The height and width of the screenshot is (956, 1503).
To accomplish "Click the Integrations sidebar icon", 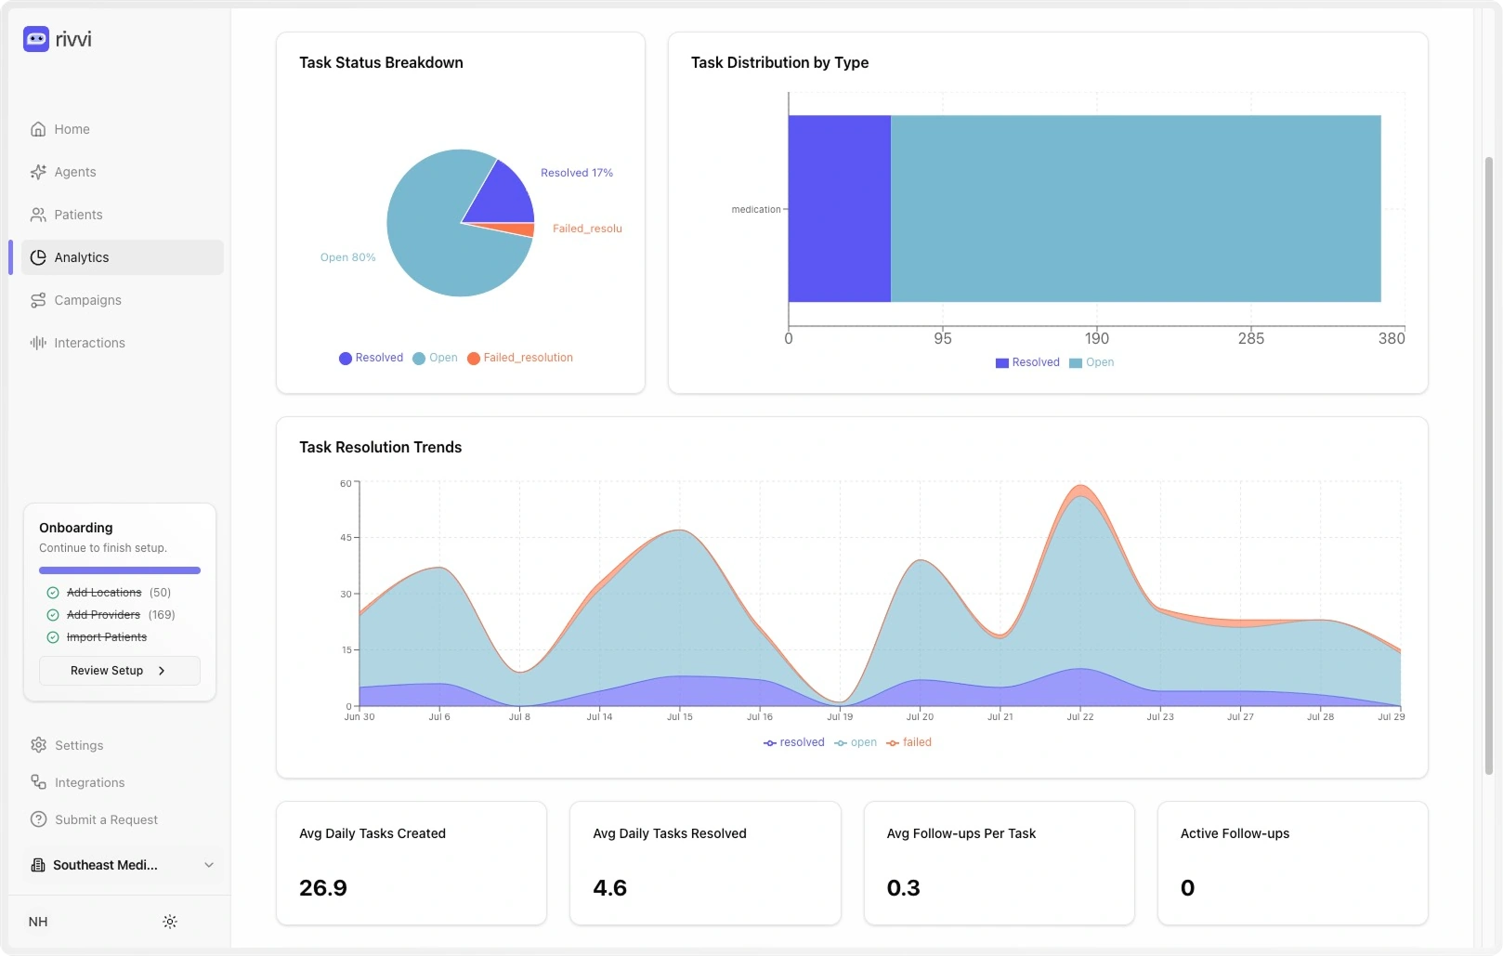I will pyautogui.click(x=37, y=782).
